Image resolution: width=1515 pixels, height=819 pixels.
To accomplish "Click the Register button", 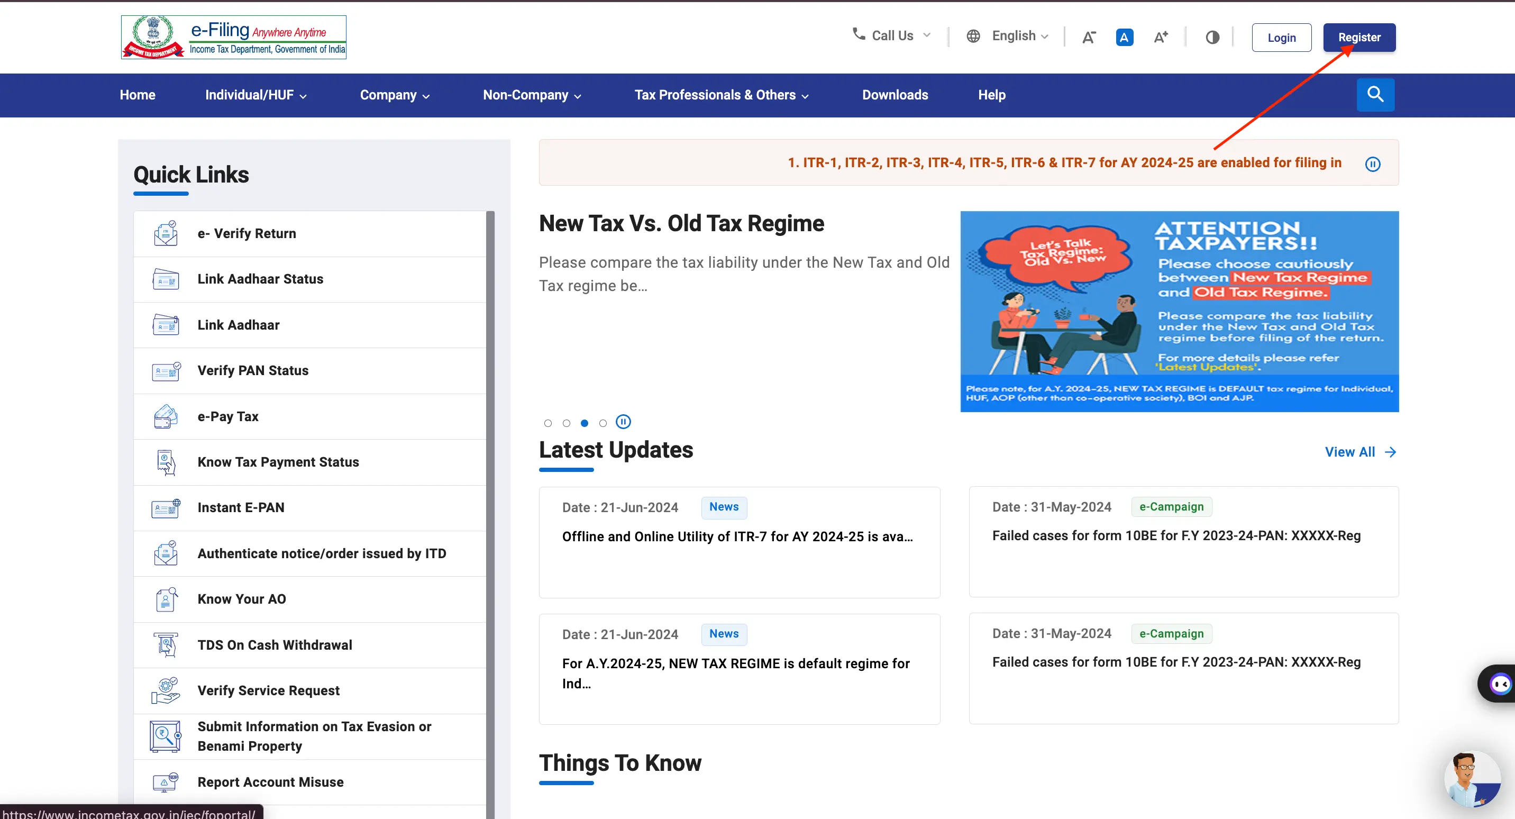I will [1359, 37].
